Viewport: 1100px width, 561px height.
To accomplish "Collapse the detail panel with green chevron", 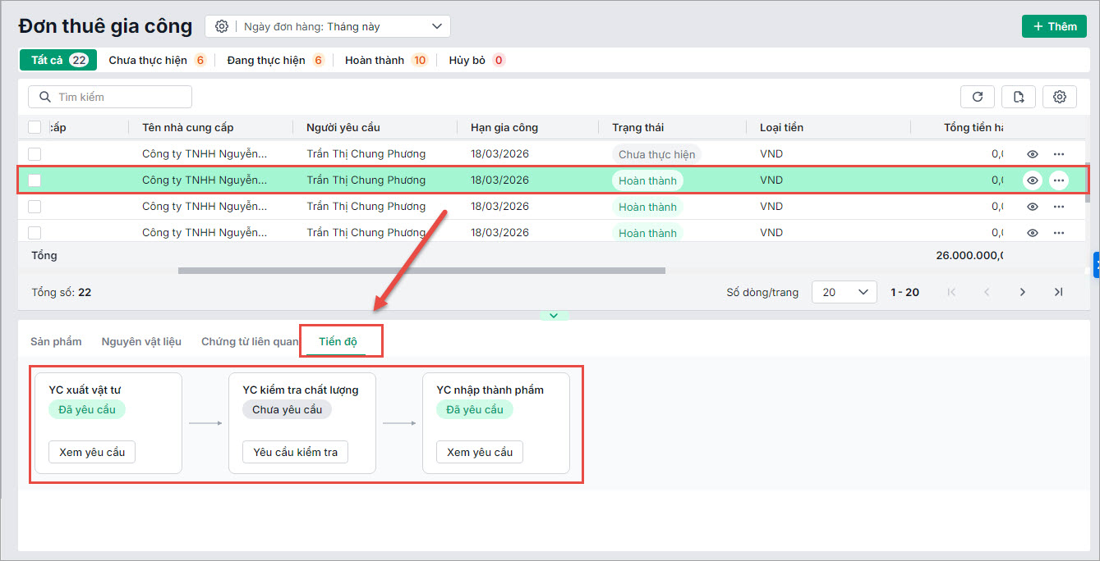I will (554, 316).
